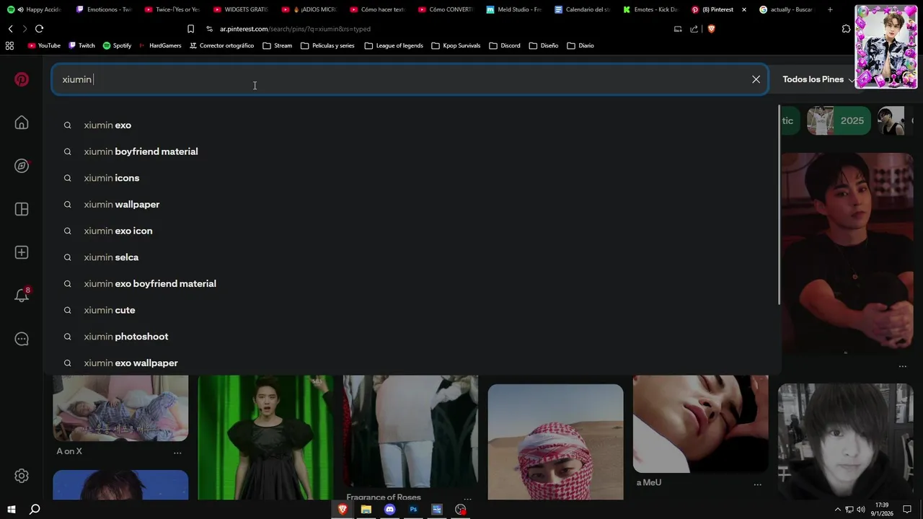Click the Fragrance of Roses pin title
Viewport: 923px width, 519px height.
(x=384, y=497)
